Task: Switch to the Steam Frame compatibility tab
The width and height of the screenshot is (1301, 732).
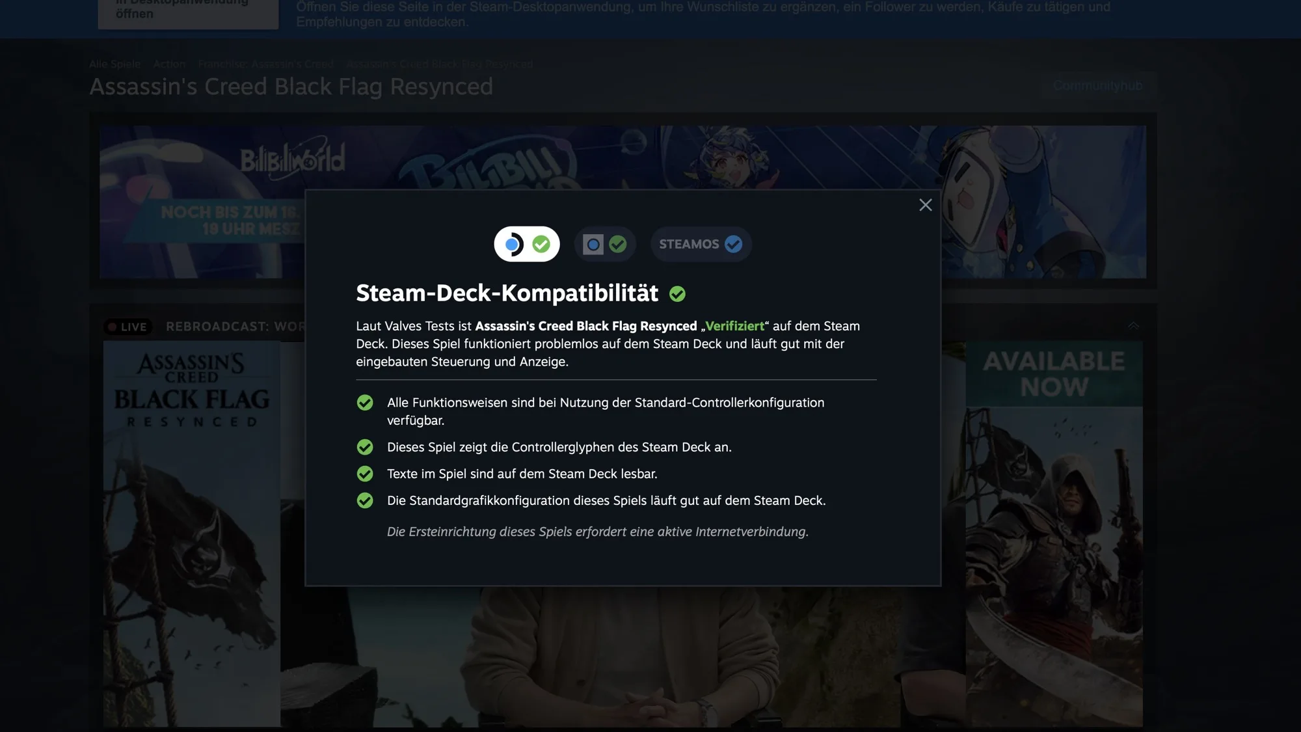Action: coord(604,244)
